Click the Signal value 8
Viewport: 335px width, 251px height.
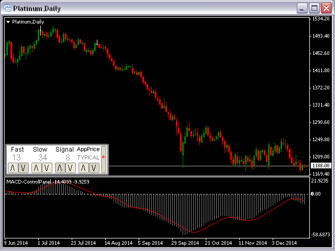pos(68,158)
